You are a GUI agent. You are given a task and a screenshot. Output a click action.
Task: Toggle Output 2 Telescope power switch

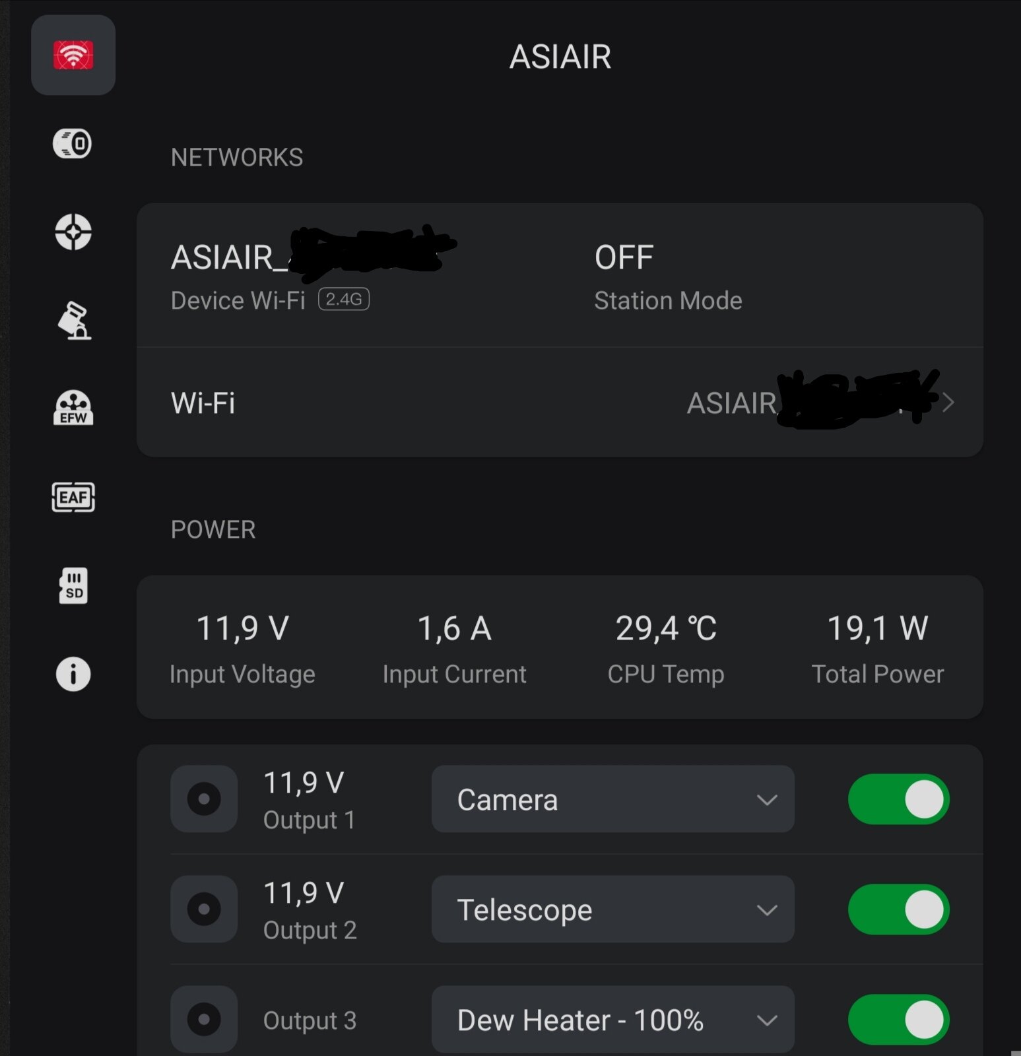point(898,909)
